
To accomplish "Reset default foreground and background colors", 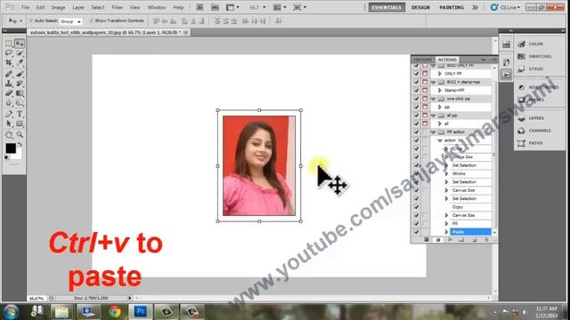I will coord(6,158).
